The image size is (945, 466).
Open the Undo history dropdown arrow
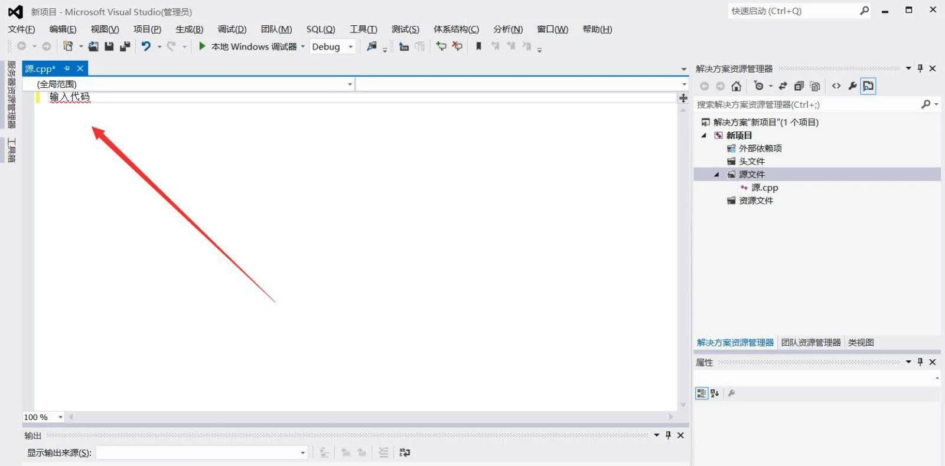click(159, 47)
